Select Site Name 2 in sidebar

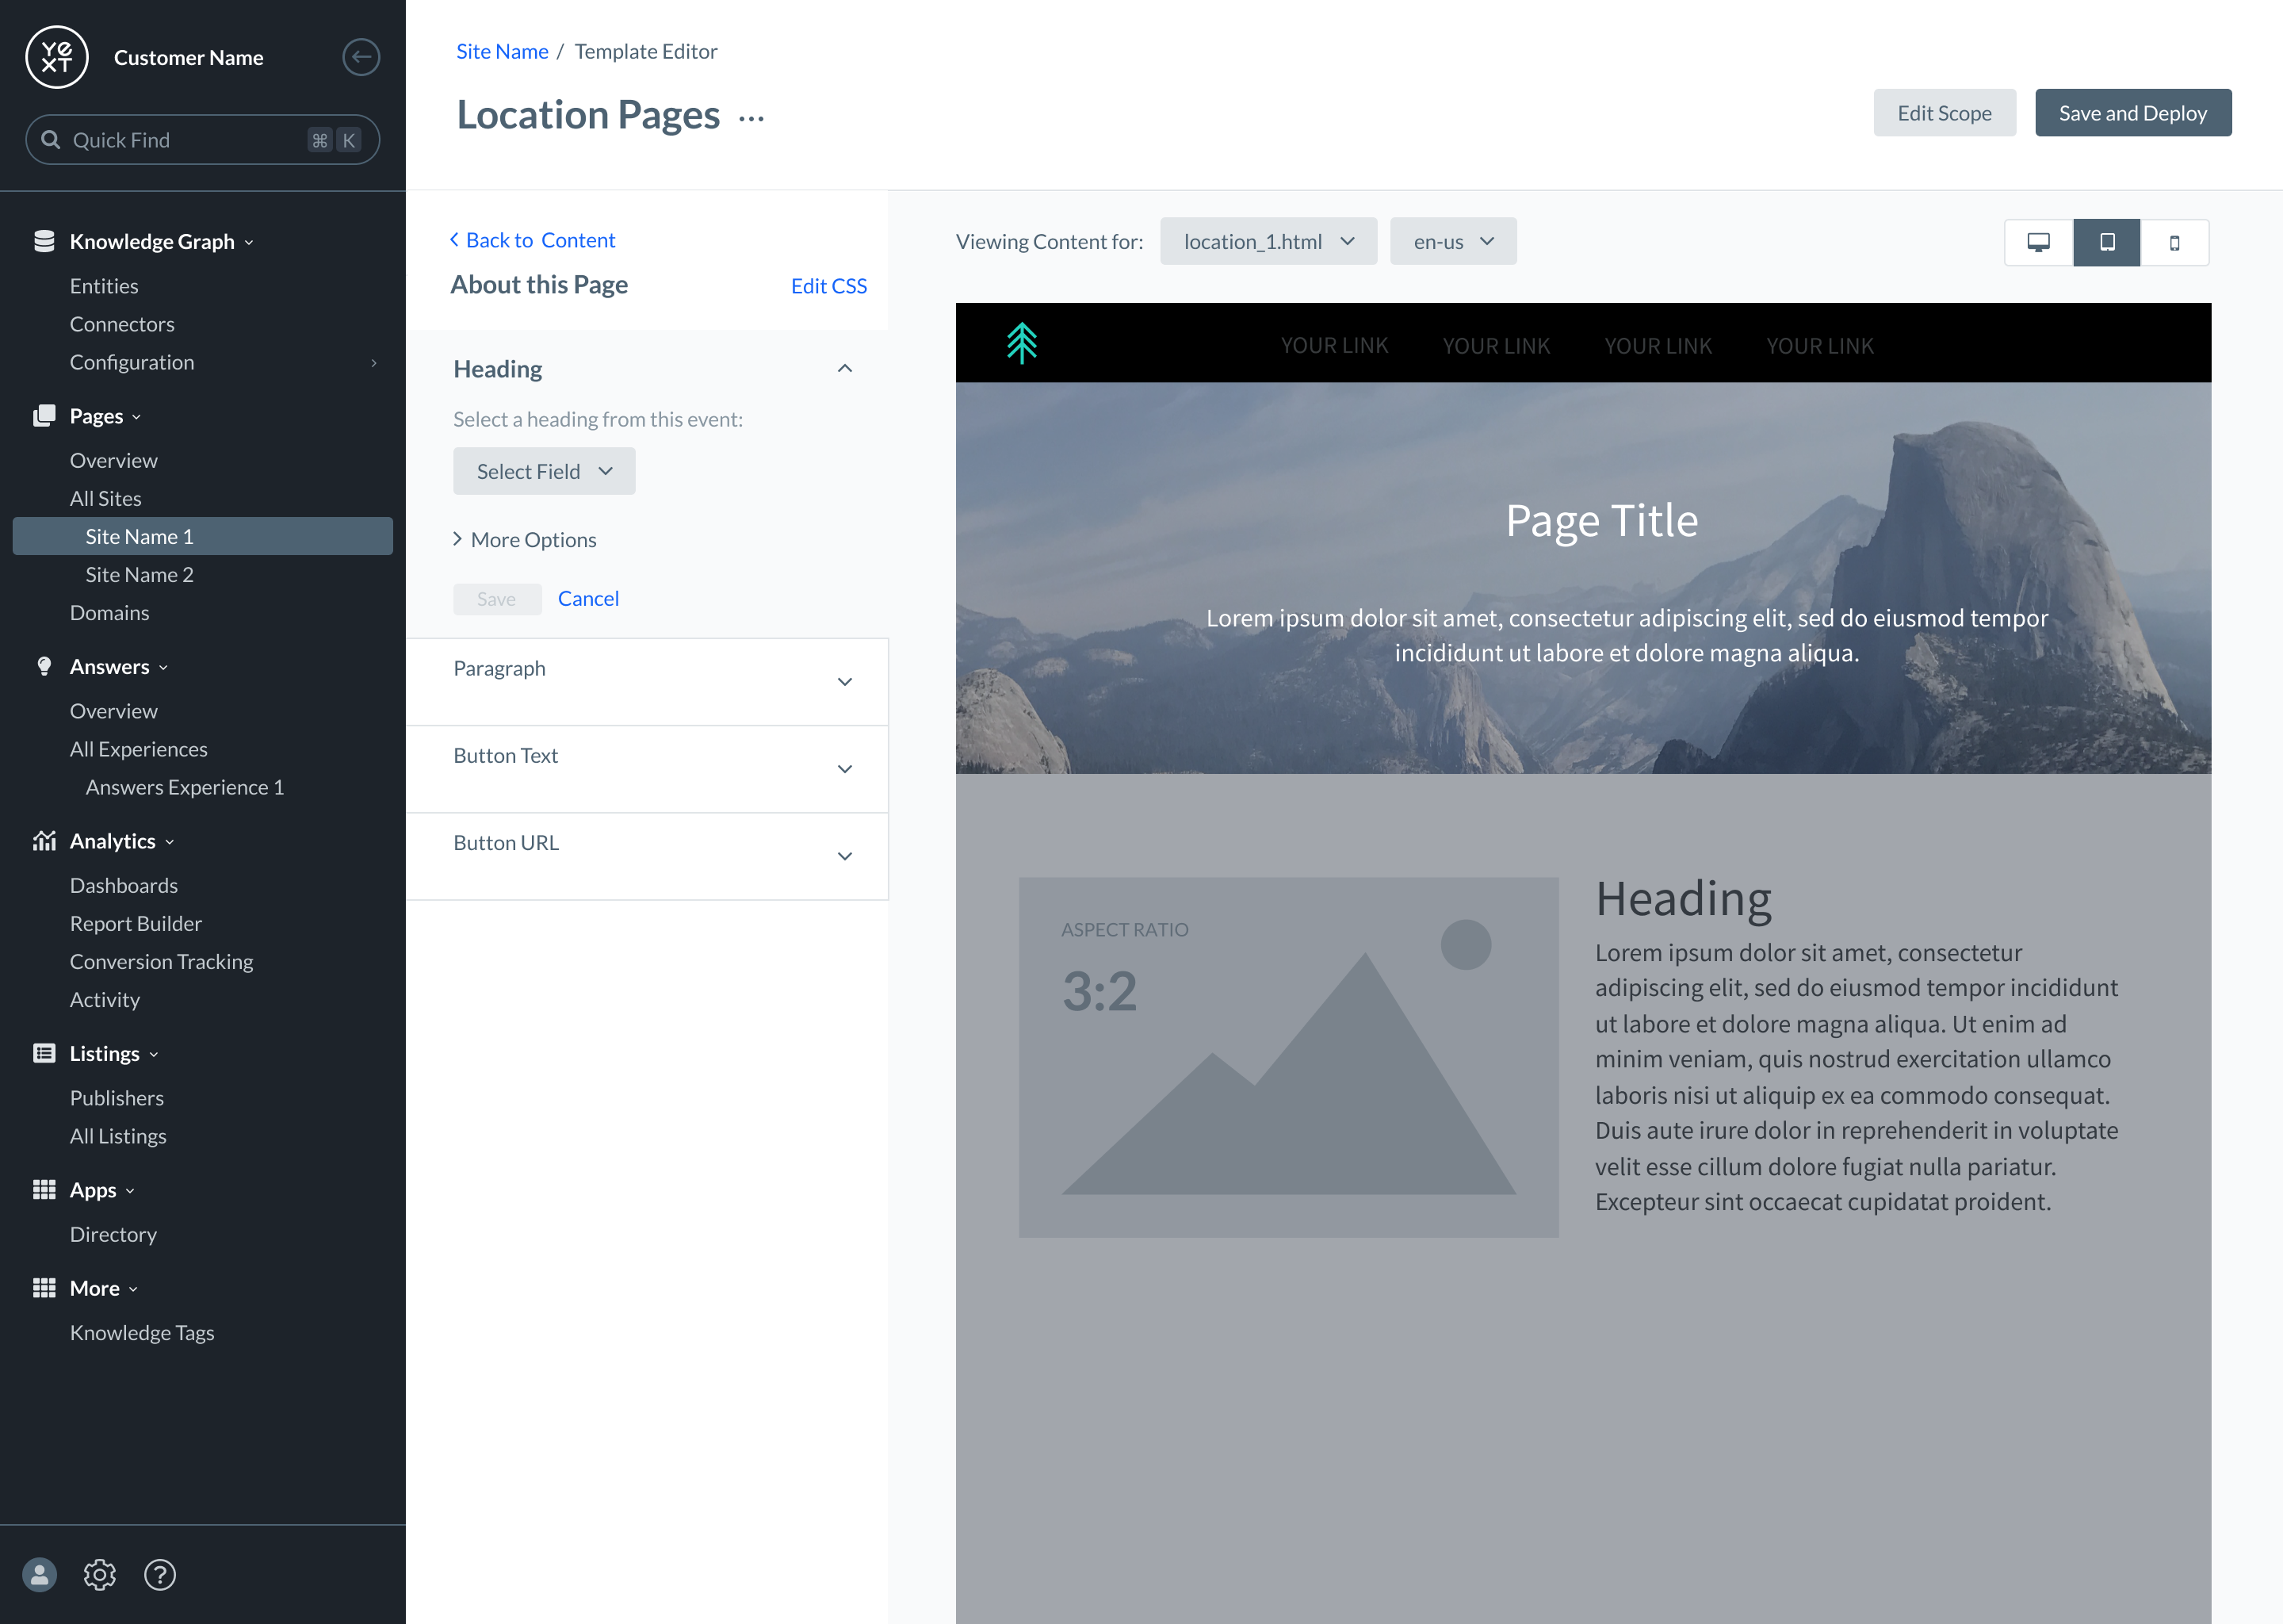(x=139, y=574)
